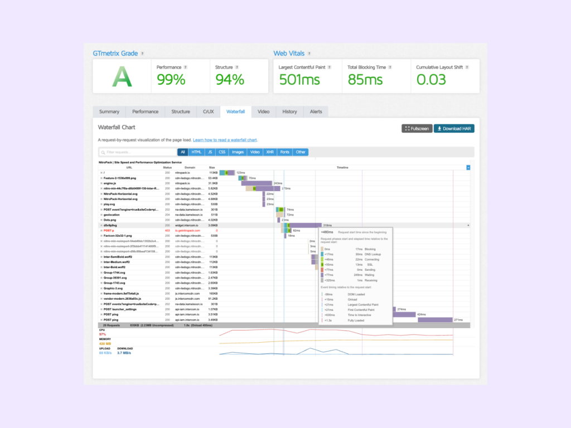Switch to the Summary tab
Viewport: 571px width, 428px height.
click(x=109, y=111)
